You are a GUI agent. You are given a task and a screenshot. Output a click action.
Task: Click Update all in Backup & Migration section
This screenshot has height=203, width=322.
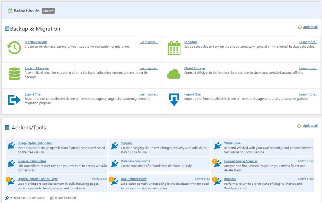tap(310, 27)
